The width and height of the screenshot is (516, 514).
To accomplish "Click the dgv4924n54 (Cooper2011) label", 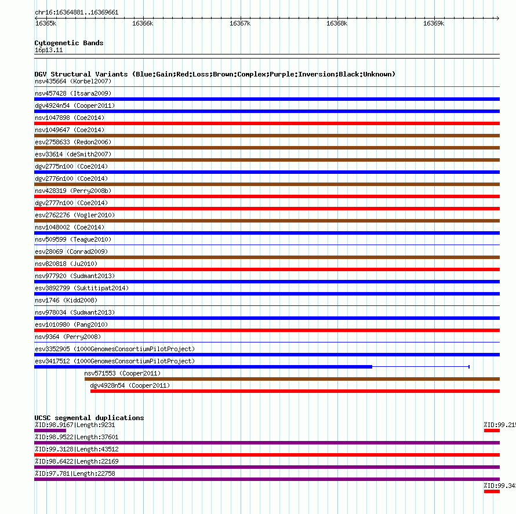I will click(x=75, y=105).
